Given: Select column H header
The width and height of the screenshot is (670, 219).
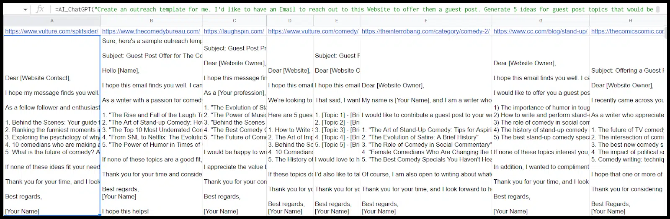Looking at the screenshot, I should click(x=630, y=20).
